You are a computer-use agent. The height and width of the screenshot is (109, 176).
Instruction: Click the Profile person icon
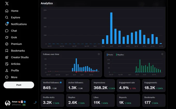click(7, 71)
